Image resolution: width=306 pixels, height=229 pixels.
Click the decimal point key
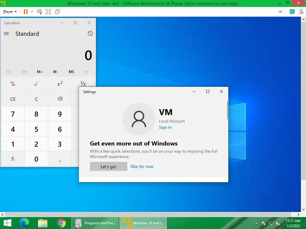(x=60, y=159)
